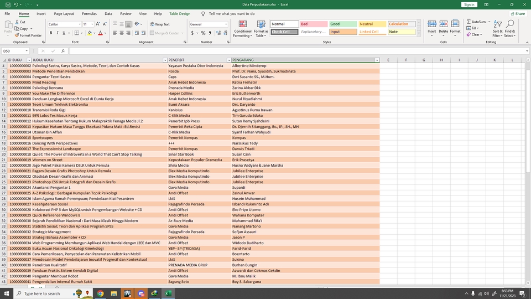Click the Orientation icon

pos(137,24)
